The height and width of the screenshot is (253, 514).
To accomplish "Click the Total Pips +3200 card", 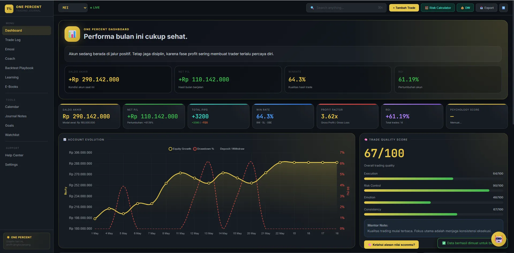I will point(218,116).
